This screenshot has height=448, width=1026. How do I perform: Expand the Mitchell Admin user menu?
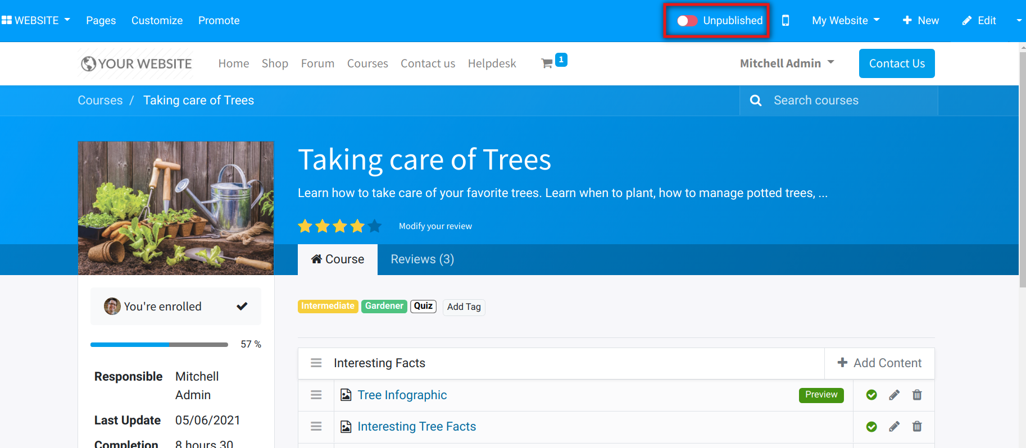(x=787, y=63)
